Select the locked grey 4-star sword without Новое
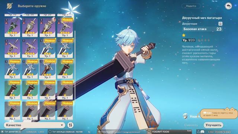The height and width of the screenshot is (134, 238). pos(12,48)
